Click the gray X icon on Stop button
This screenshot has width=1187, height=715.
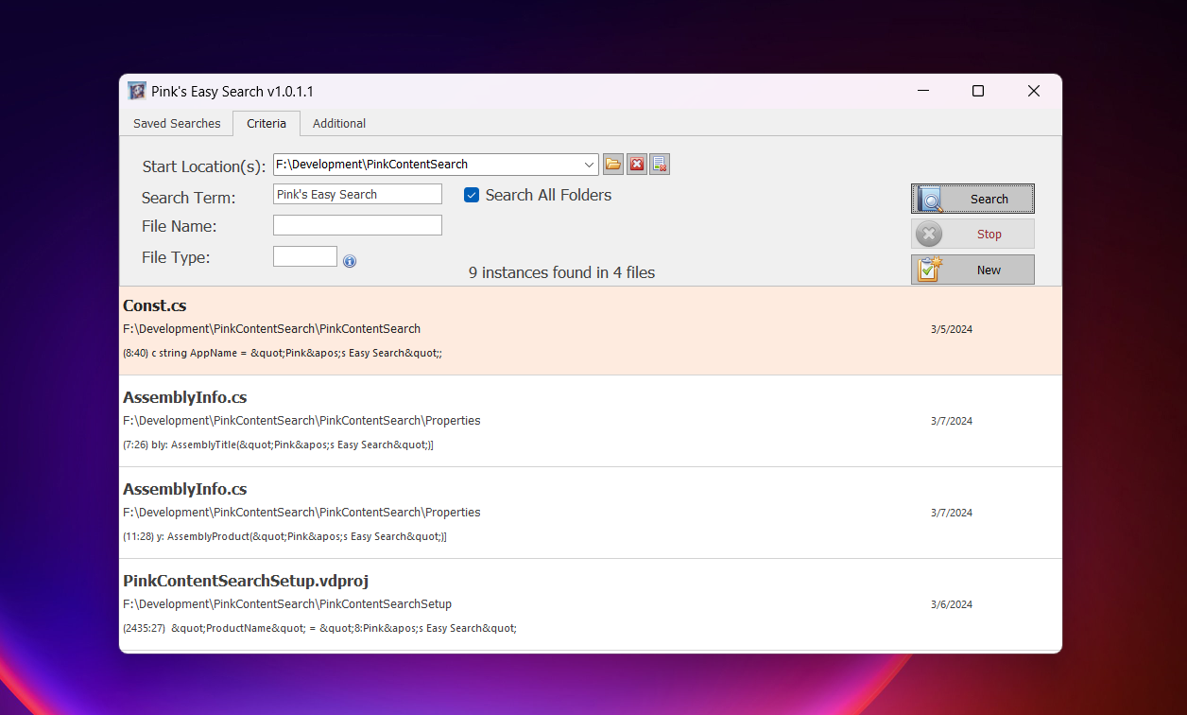click(x=929, y=235)
